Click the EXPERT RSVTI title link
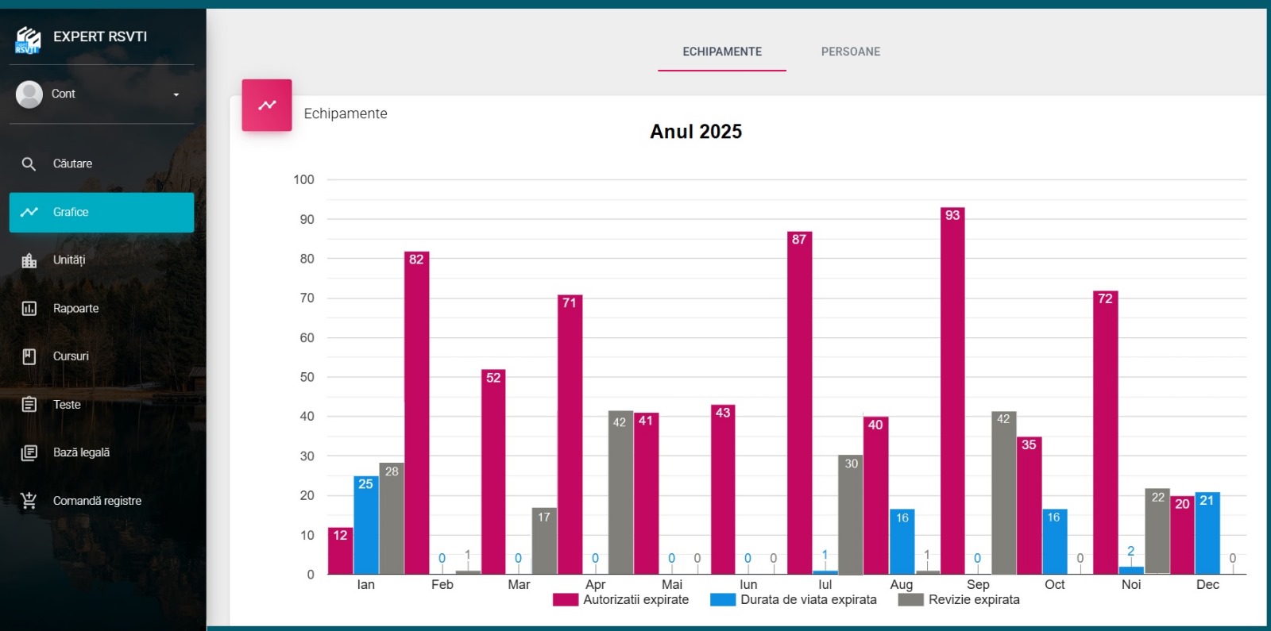Screen dimensions: 1271x631 100,37
